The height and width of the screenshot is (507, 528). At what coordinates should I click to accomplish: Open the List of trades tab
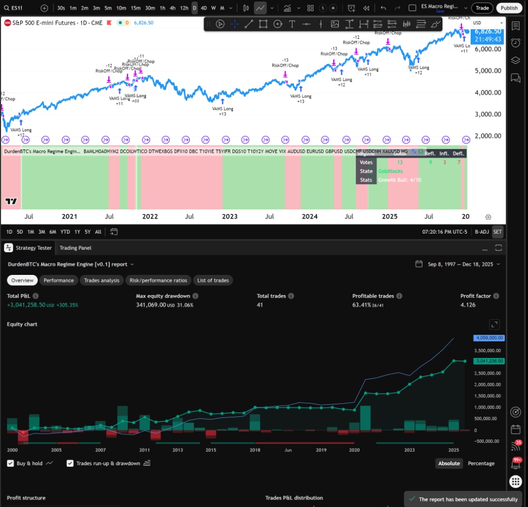(x=213, y=281)
